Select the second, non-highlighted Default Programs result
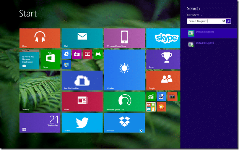Image resolution: width=239 pixels, height=150 pixels. 209,44
